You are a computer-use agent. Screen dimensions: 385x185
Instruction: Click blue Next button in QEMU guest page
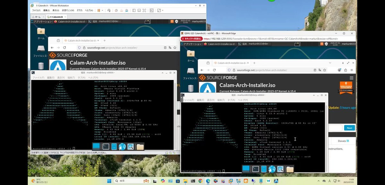(349, 128)
